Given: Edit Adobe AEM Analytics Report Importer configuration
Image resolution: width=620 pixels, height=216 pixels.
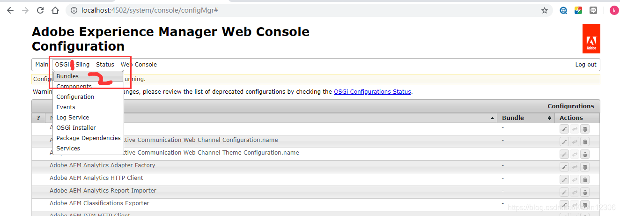Looking at the screenshot, I should tap(564, 192).
